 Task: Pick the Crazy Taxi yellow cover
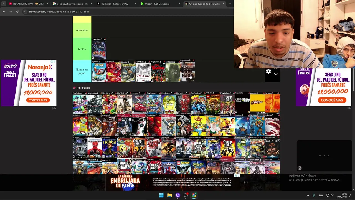(x=257, y=103)
